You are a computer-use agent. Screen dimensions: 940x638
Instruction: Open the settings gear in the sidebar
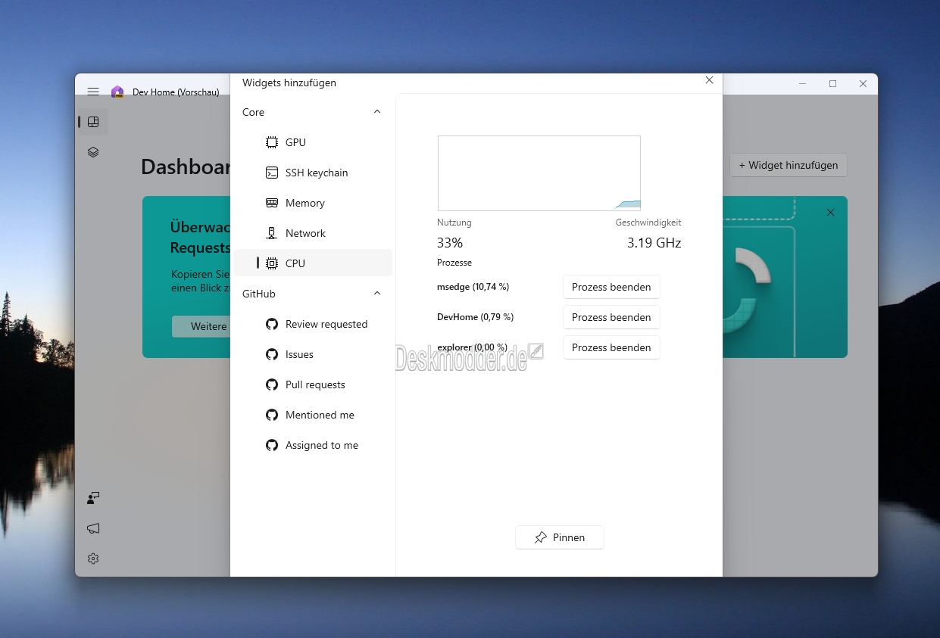click(93, 559)
